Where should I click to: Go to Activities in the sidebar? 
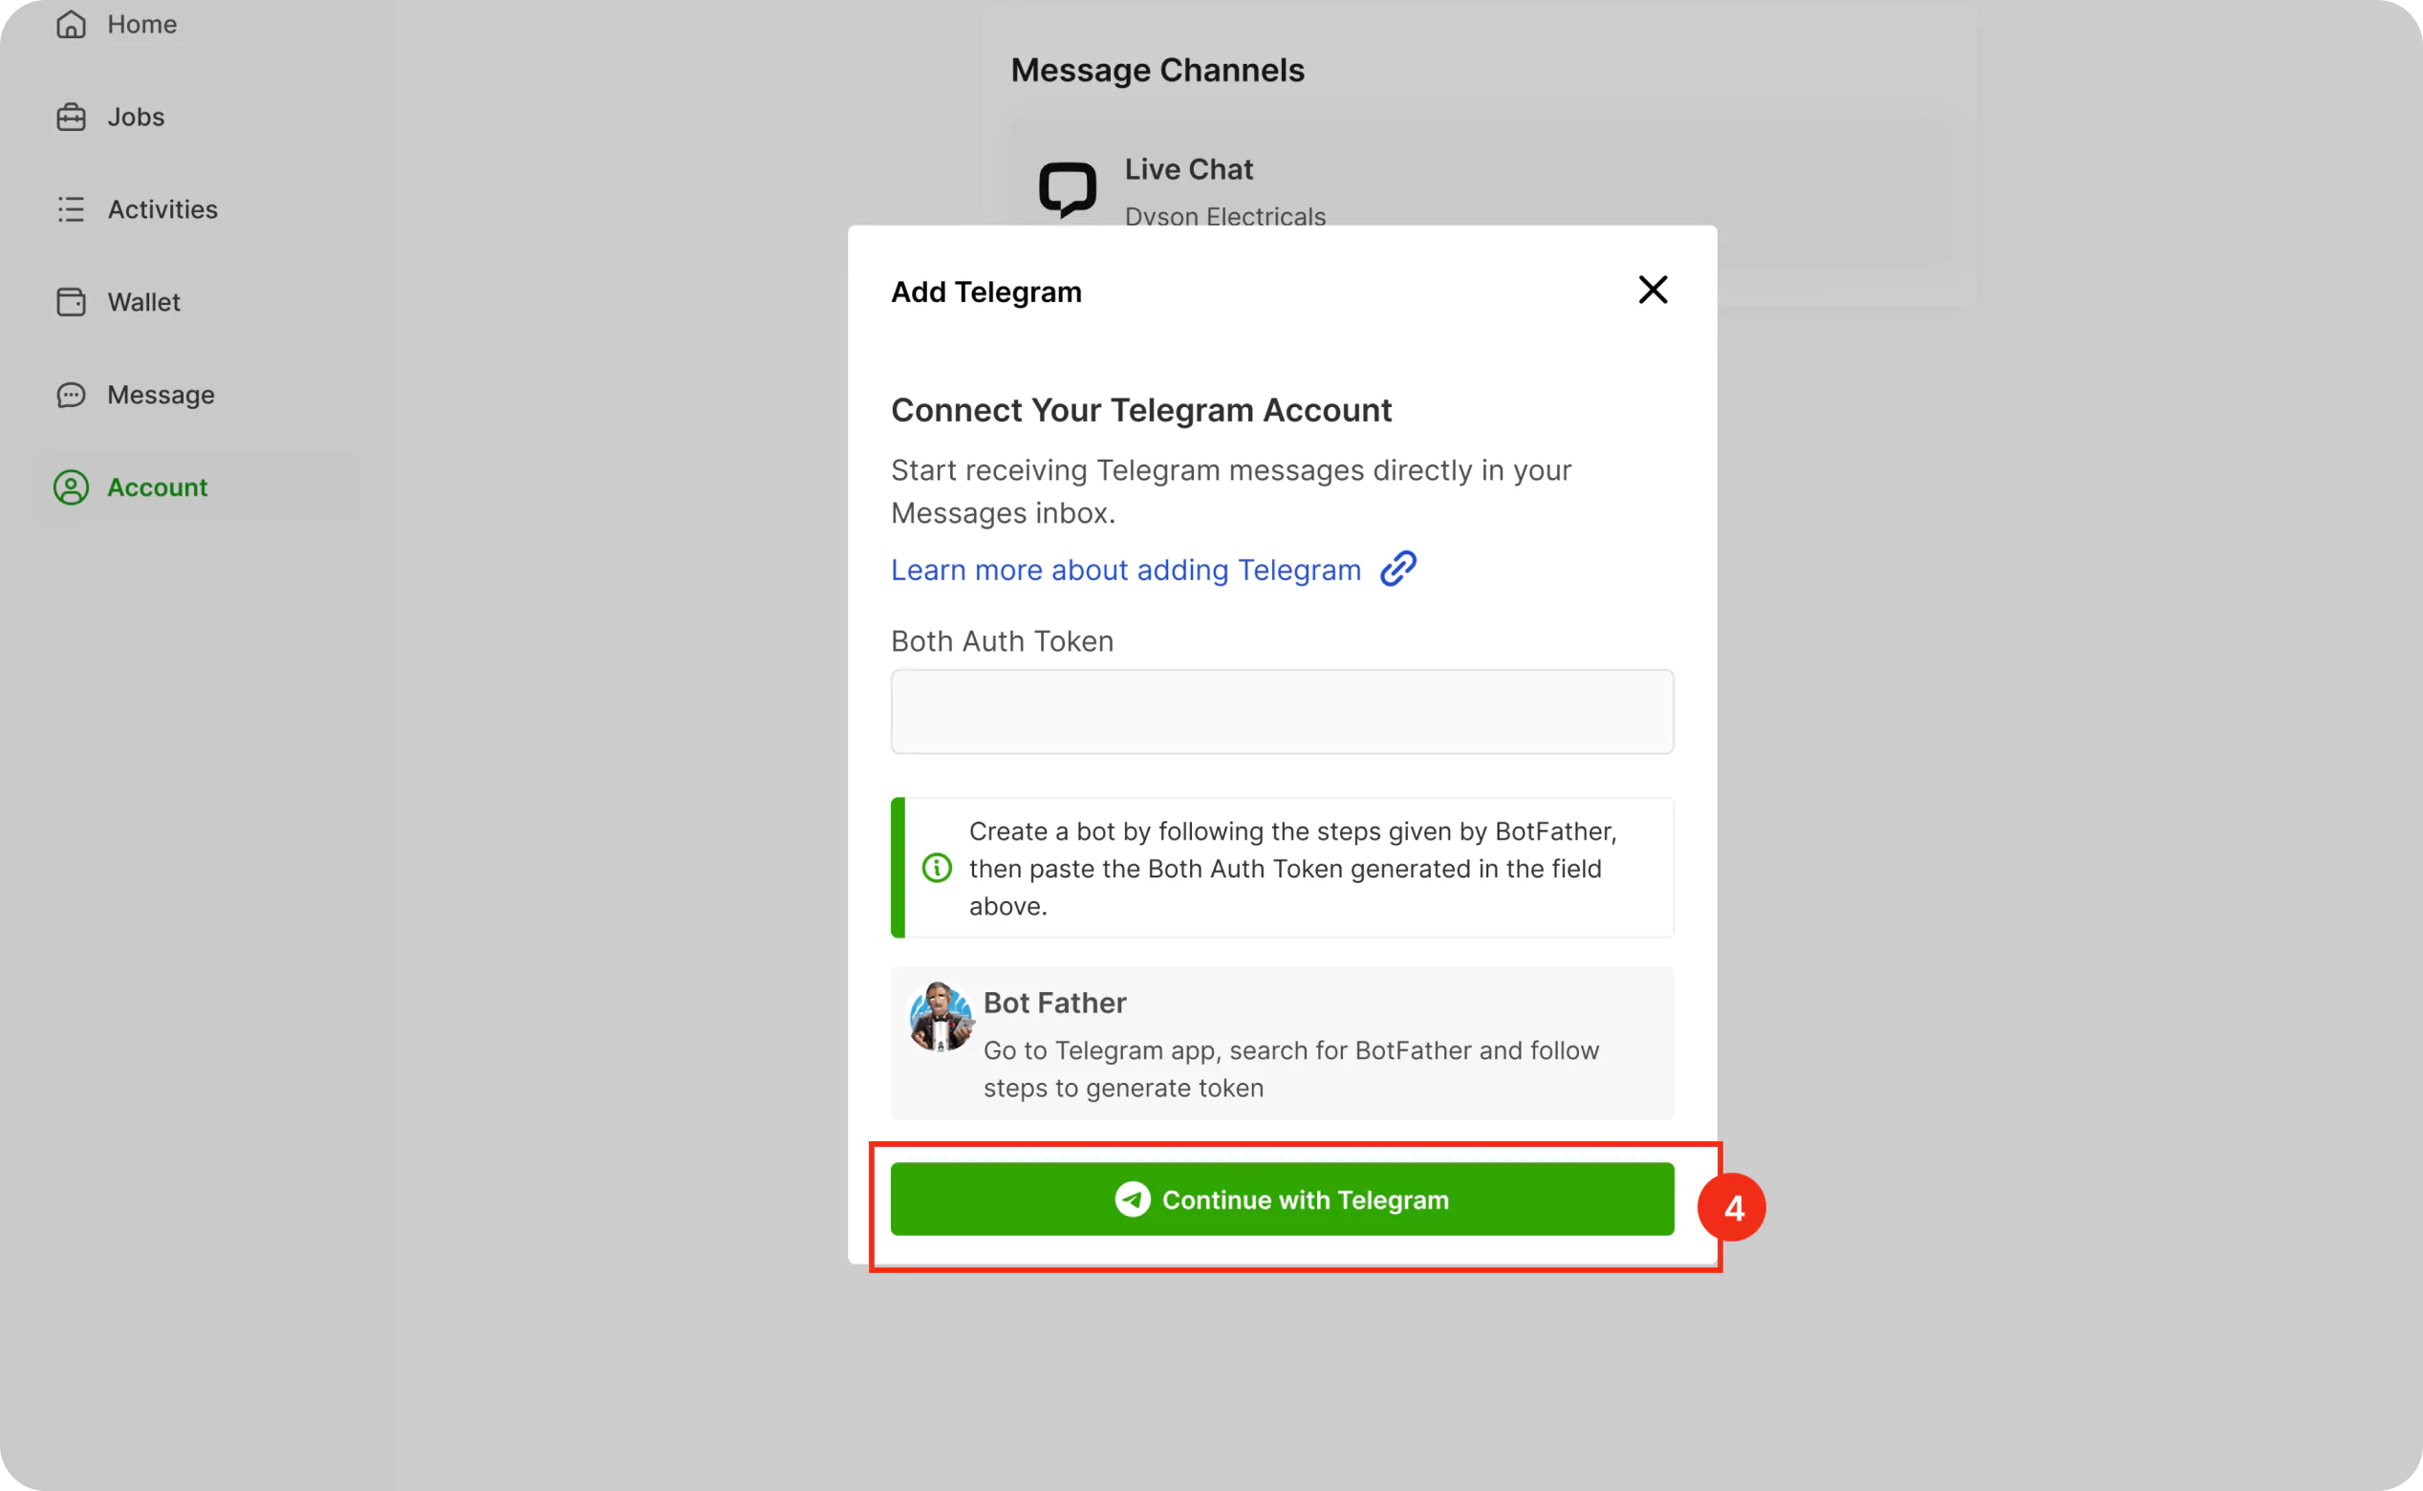[x=162, y=209]
